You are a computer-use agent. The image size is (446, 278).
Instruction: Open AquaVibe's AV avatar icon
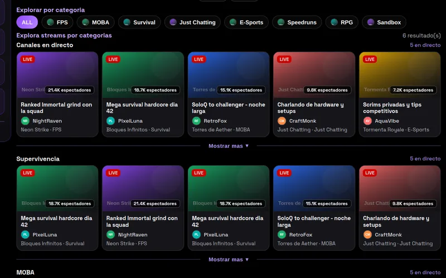(367, 121)
